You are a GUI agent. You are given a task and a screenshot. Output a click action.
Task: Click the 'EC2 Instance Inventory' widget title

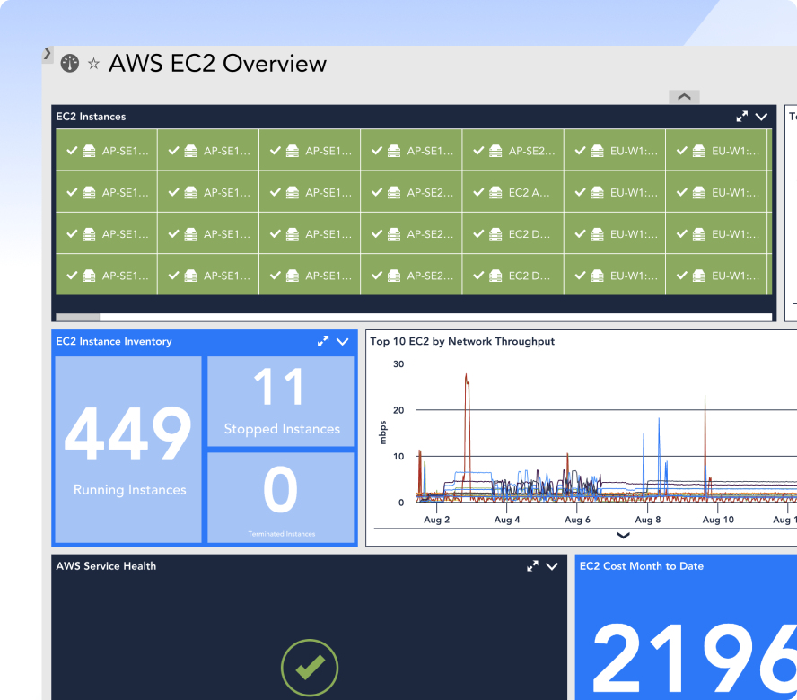coord(114,341)
